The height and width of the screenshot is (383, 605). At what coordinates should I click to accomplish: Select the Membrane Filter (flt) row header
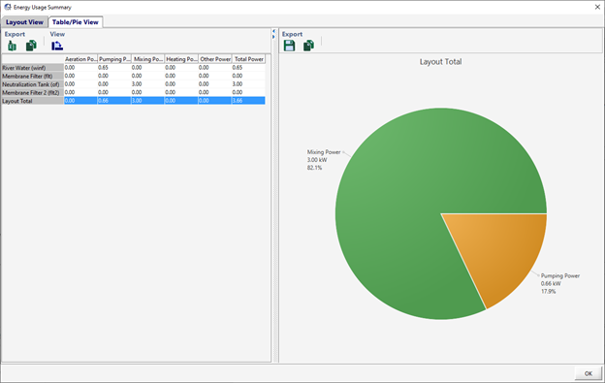pyautogui.click(x=33, y=76)
